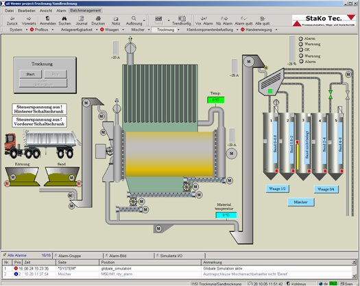Screen dimensions: 360x286
Task: Click the Notiz note icon
Action: [116, 19]
